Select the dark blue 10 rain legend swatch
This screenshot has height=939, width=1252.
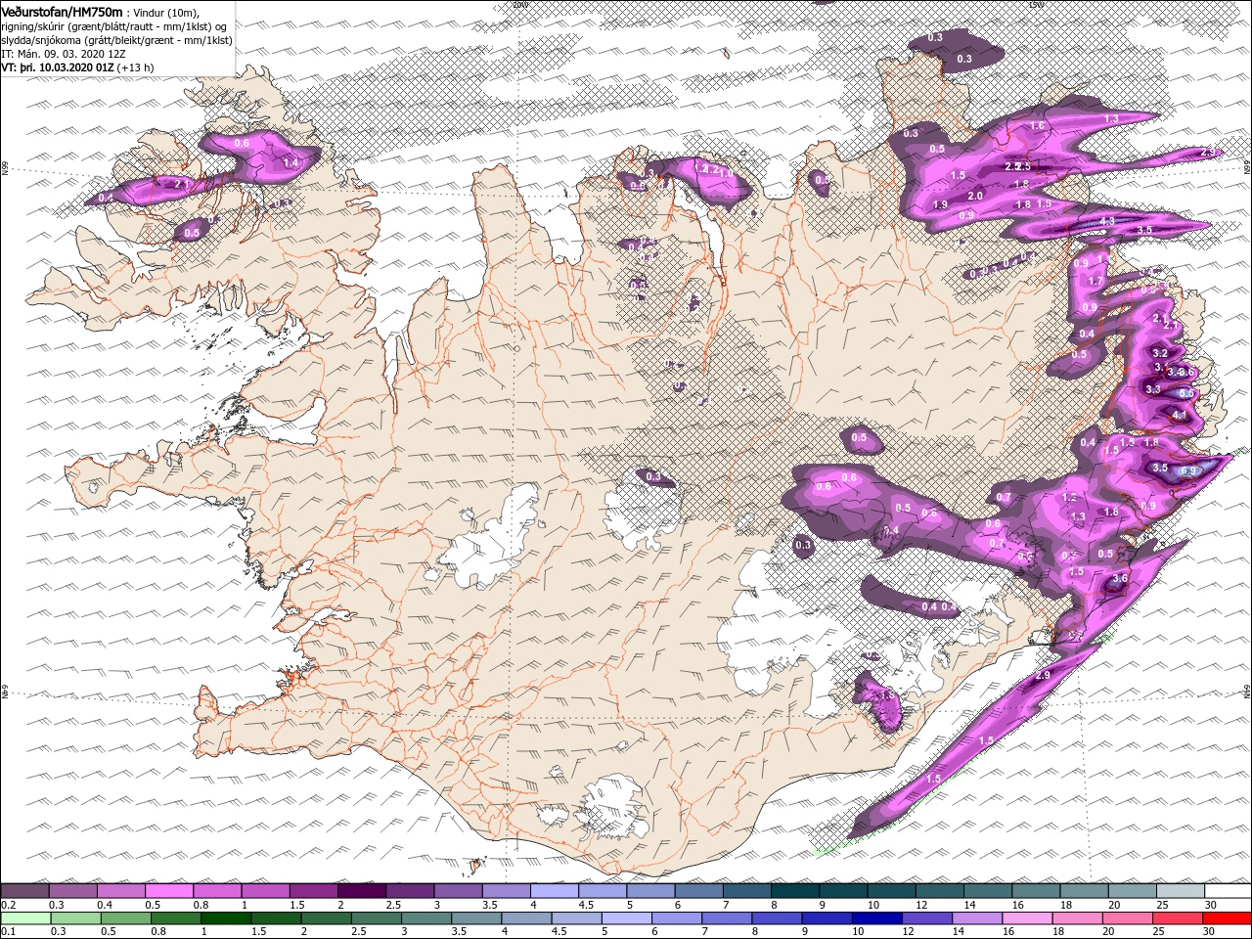tap(877, 918)
